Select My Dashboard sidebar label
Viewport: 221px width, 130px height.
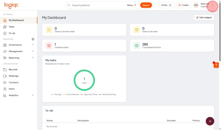(x=16, y=20)
